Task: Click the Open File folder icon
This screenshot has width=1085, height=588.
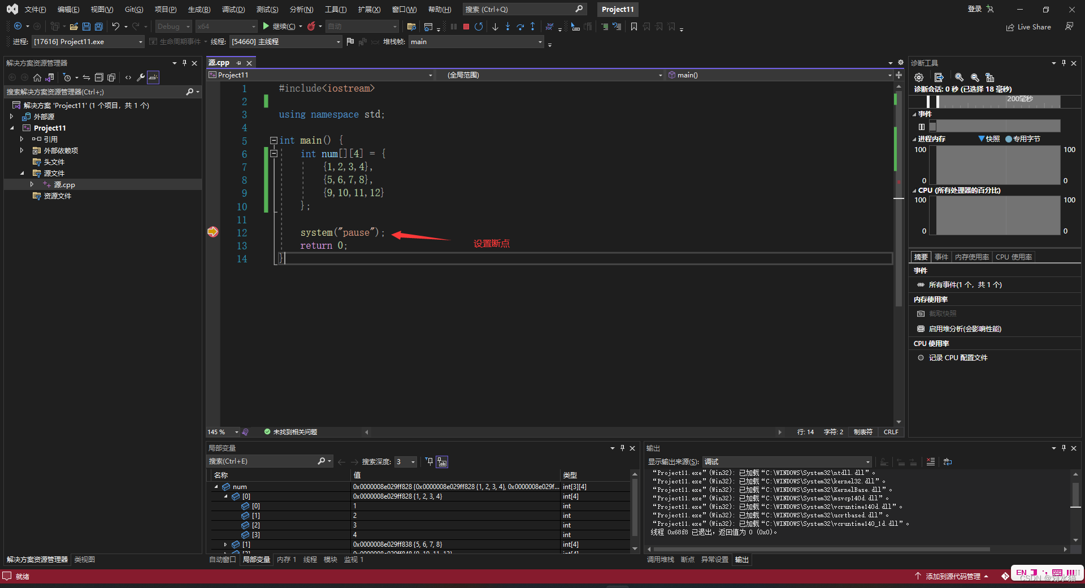Action: click(73, 27)
